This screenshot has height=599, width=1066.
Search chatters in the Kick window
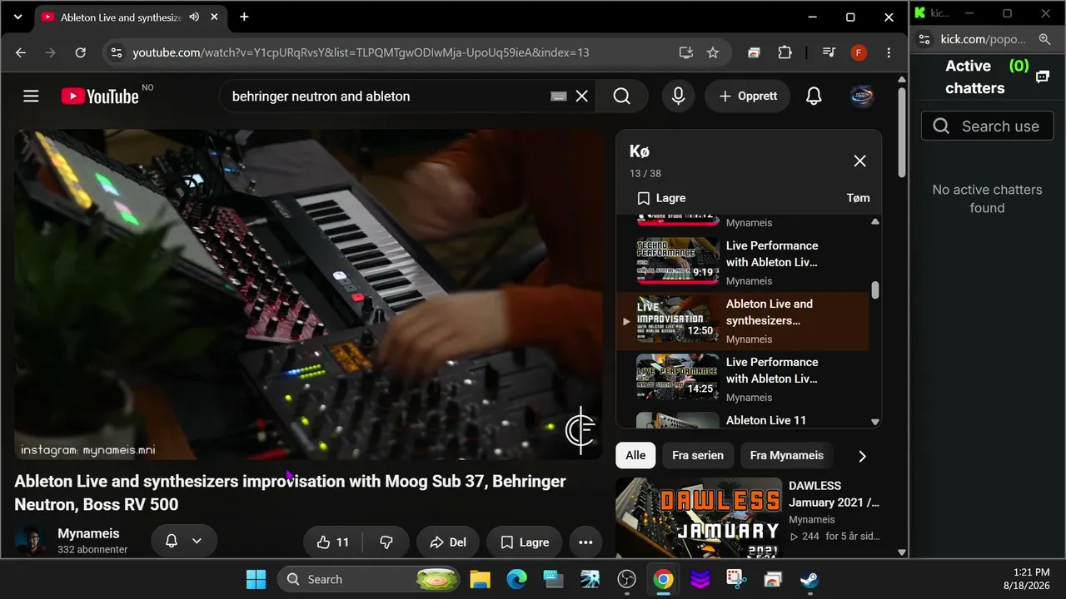pos(987,126)
